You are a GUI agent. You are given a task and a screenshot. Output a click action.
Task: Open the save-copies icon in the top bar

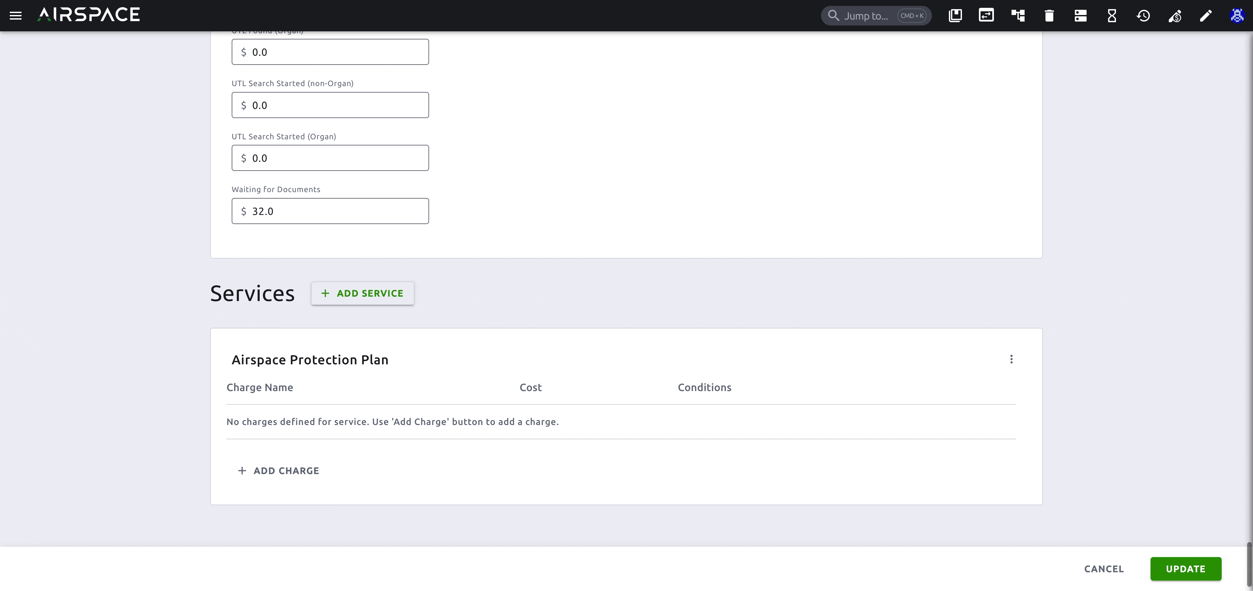tap(955, 16)
